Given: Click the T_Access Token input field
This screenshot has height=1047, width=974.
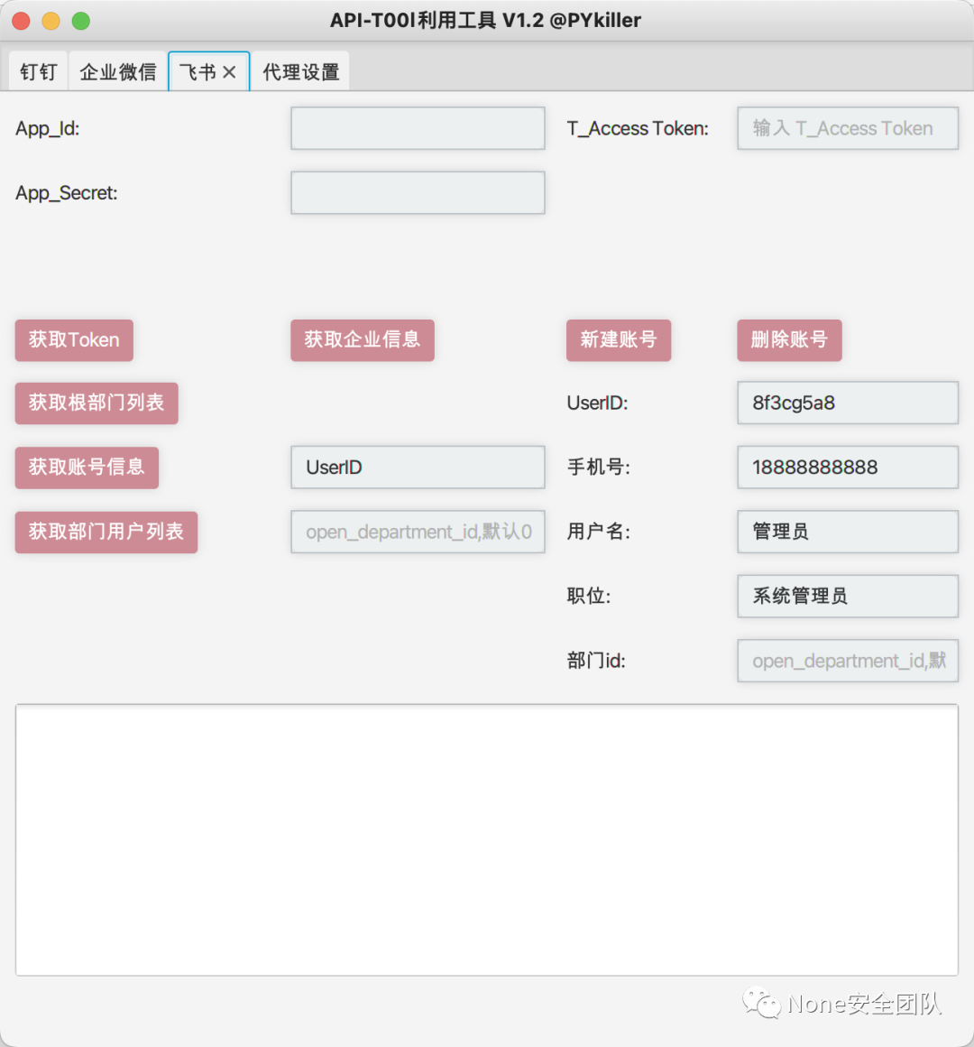Looking at the screenshot, I should (x=848, y=128).
